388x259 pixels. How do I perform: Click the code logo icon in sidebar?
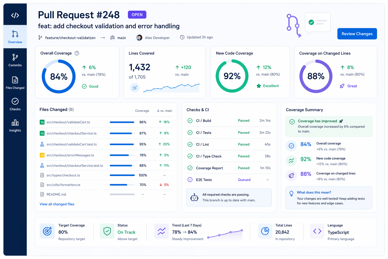click(x=15, y=15)
